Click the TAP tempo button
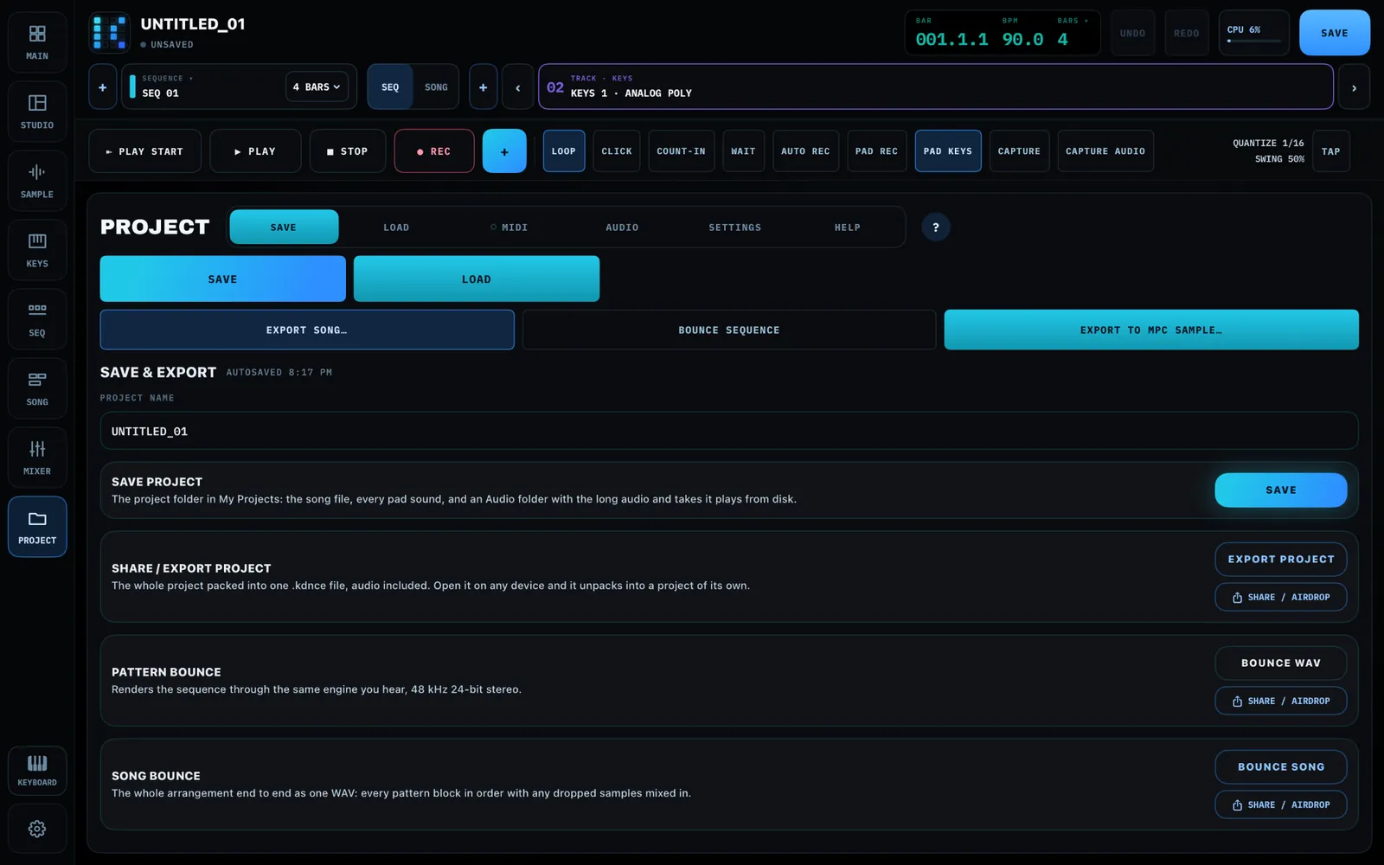 point(1331,151)
